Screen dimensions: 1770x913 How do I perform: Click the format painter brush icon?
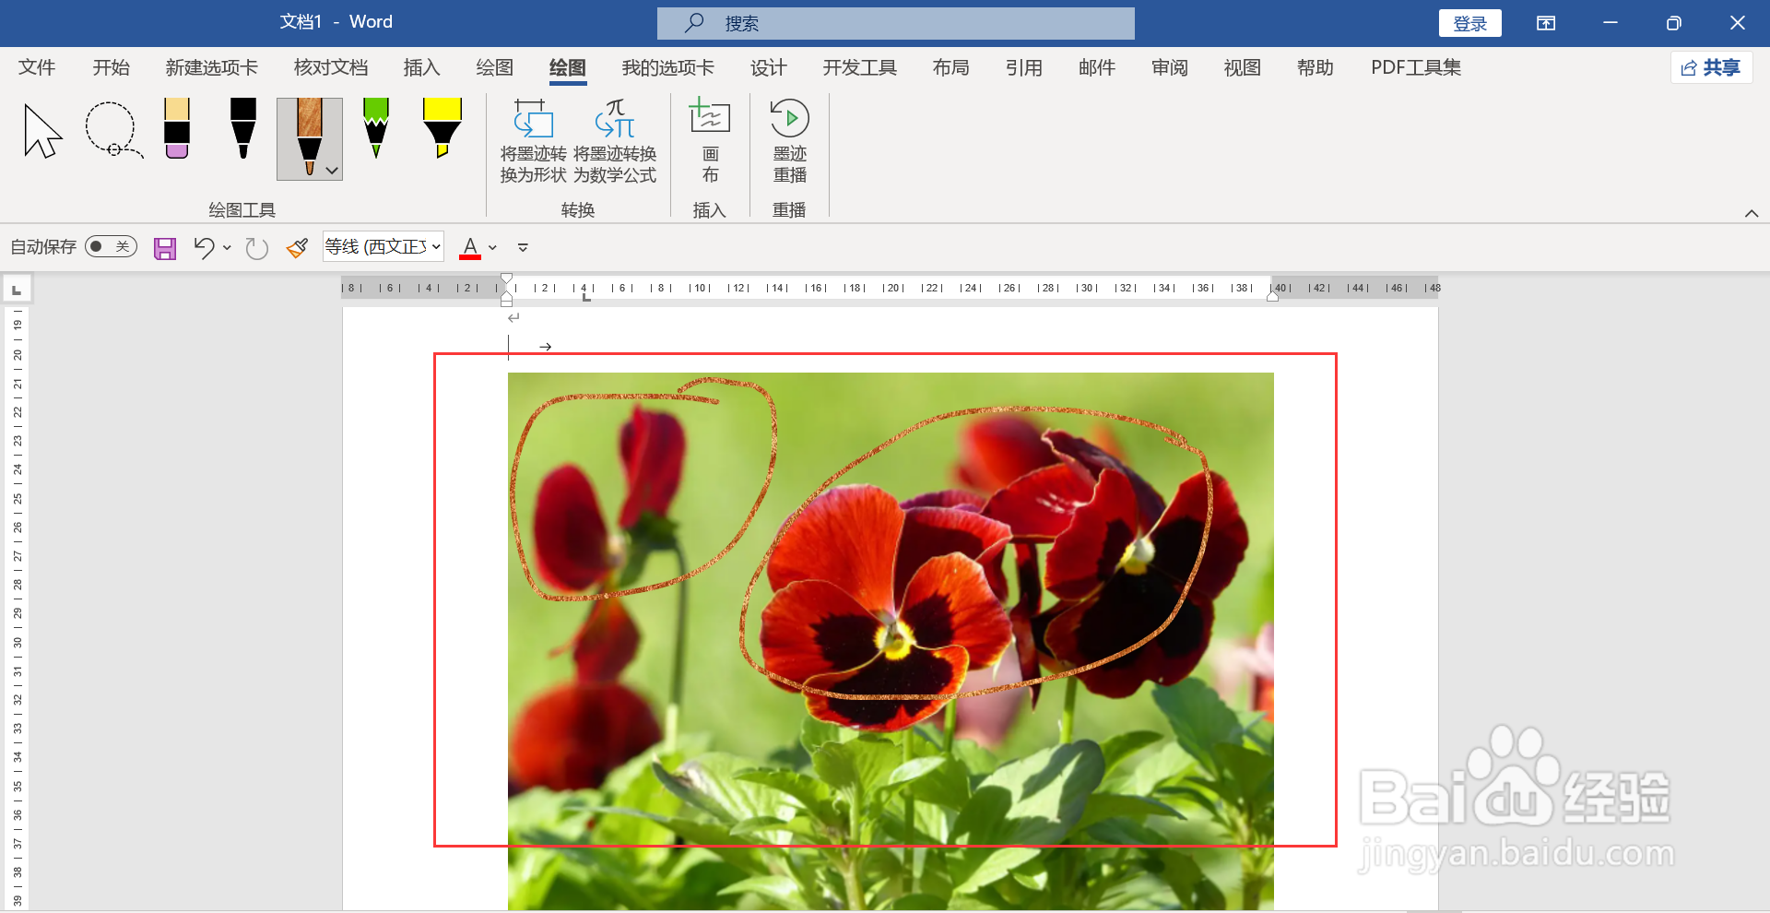coord(297,247)
